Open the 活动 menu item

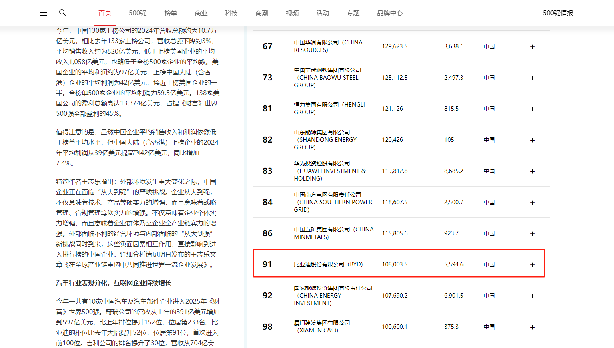(x=323, y=13)
